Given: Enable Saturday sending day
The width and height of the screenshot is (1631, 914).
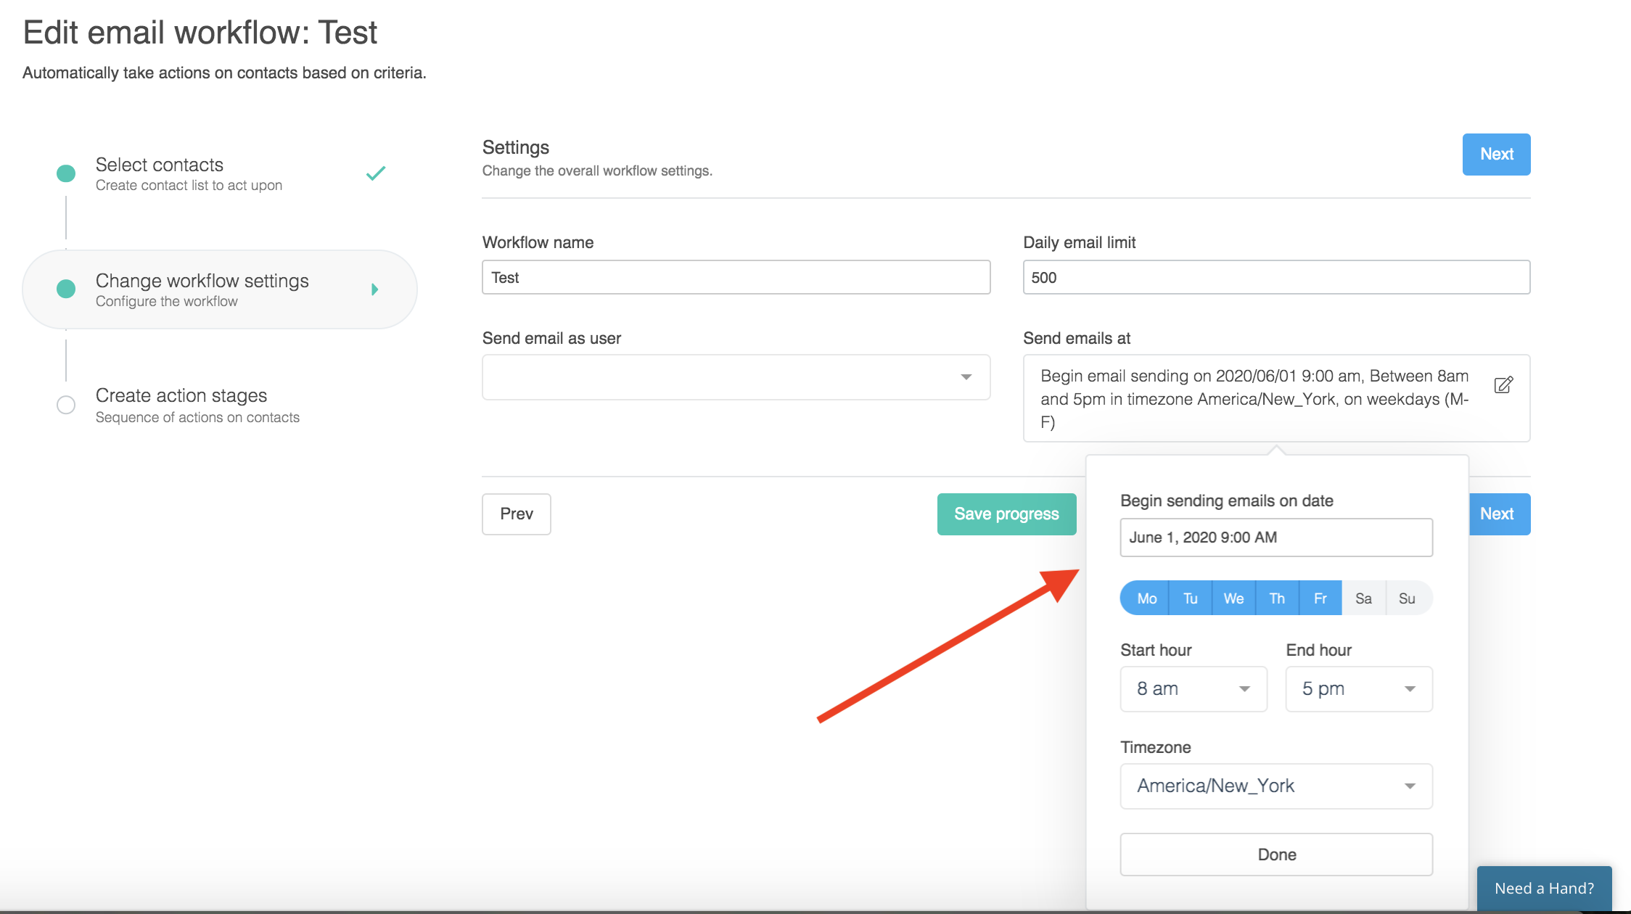Looking at the screenshot, I should (1363, 598).
